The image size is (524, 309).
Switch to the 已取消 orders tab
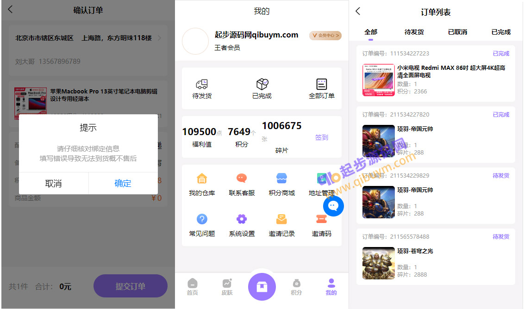457,32
